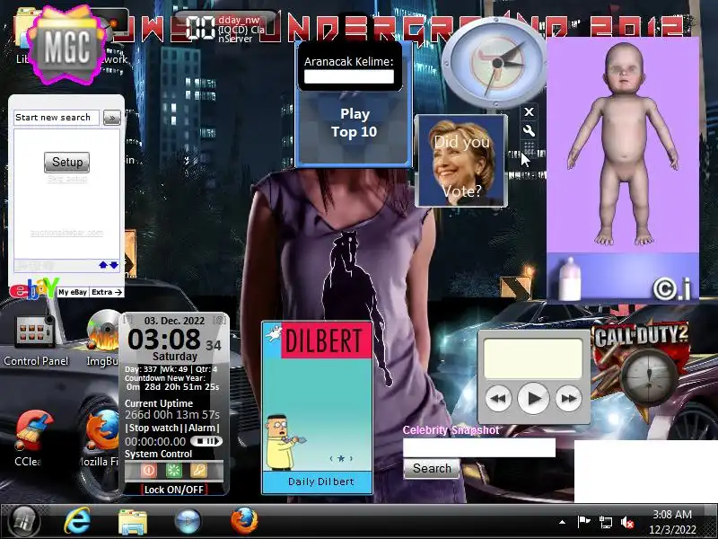Click the Call of Duty 2 gadget
Viewport: 718px width, 539px height.
click(641, 369)
